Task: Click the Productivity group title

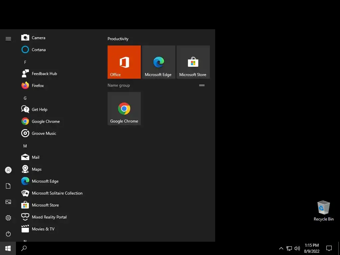Action: (x=118, y=39)
